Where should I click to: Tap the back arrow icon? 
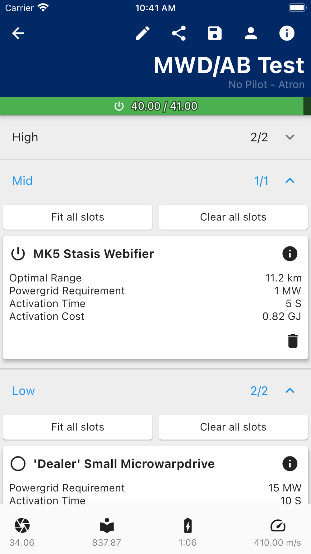coord(18,33)
